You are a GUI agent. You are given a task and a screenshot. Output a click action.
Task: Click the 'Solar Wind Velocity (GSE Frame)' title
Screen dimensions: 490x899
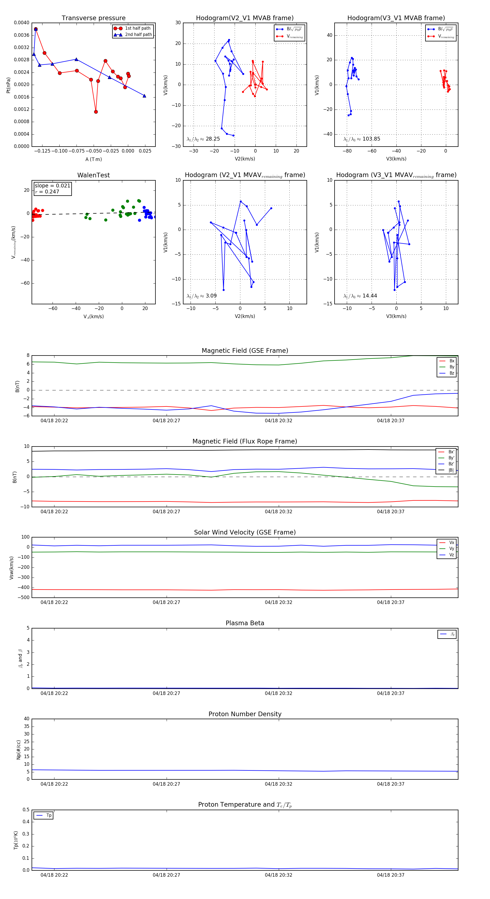pyautogui.click(x=245, y=532)
